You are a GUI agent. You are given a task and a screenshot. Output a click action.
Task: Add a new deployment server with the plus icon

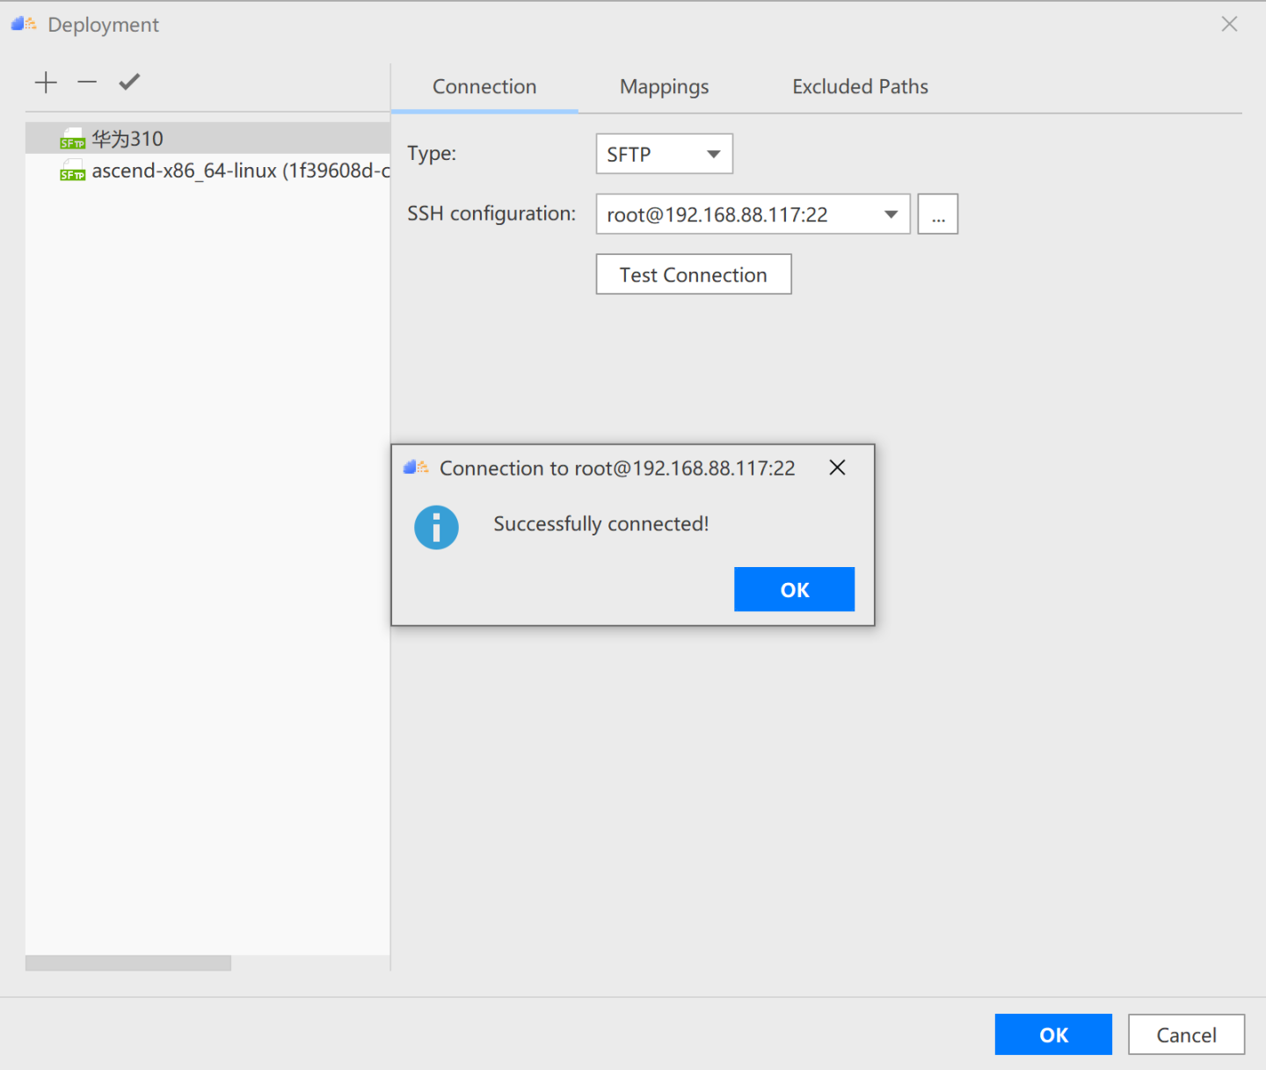(45, 82)
